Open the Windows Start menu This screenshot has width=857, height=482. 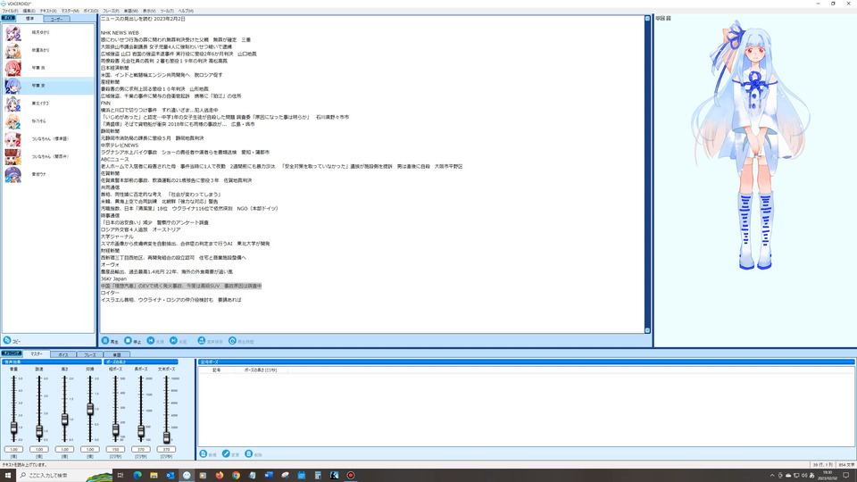[8, 476]
